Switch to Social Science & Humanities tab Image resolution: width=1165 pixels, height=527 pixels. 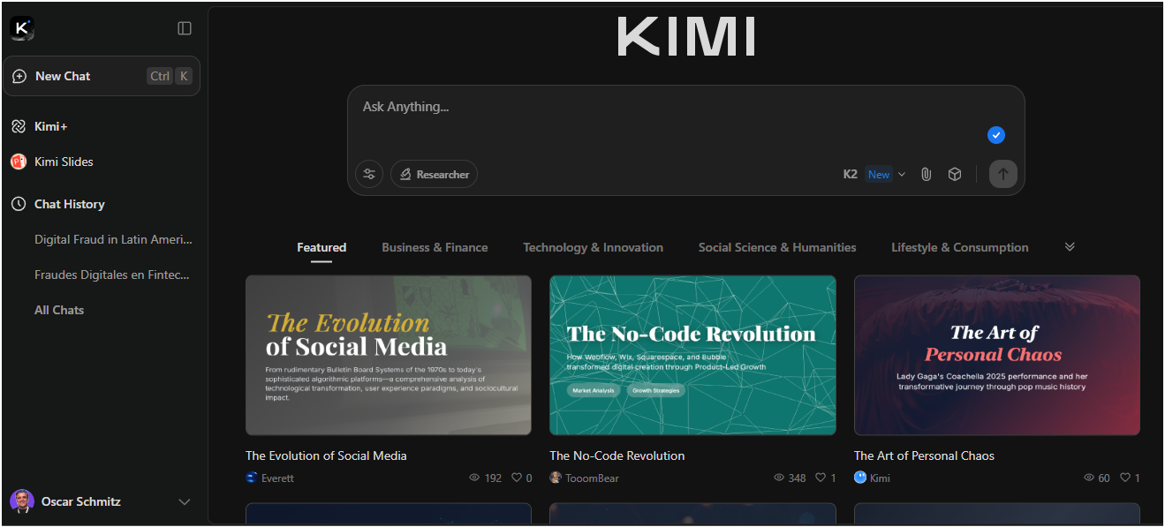777,247
